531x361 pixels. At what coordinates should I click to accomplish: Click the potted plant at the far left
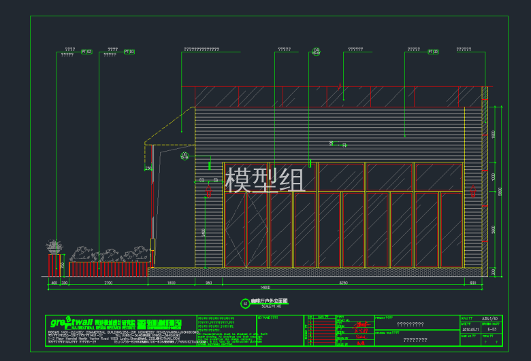click(x=53, y=247)
